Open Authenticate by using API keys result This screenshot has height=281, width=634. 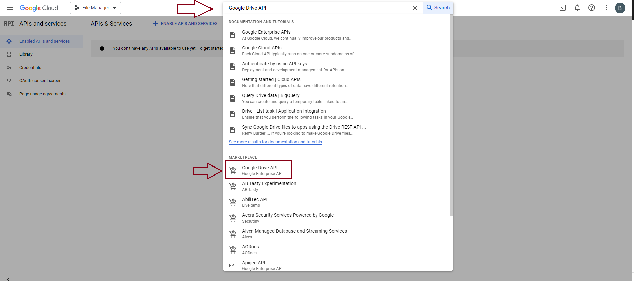pyautogui.click(x=336, y=66)
